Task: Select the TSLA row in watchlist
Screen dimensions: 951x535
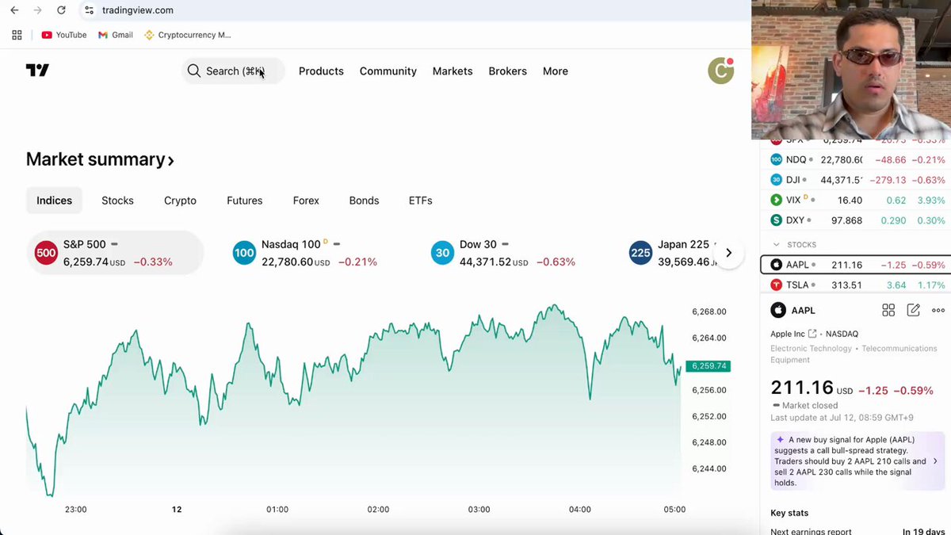Action: (x=856, y=285)
